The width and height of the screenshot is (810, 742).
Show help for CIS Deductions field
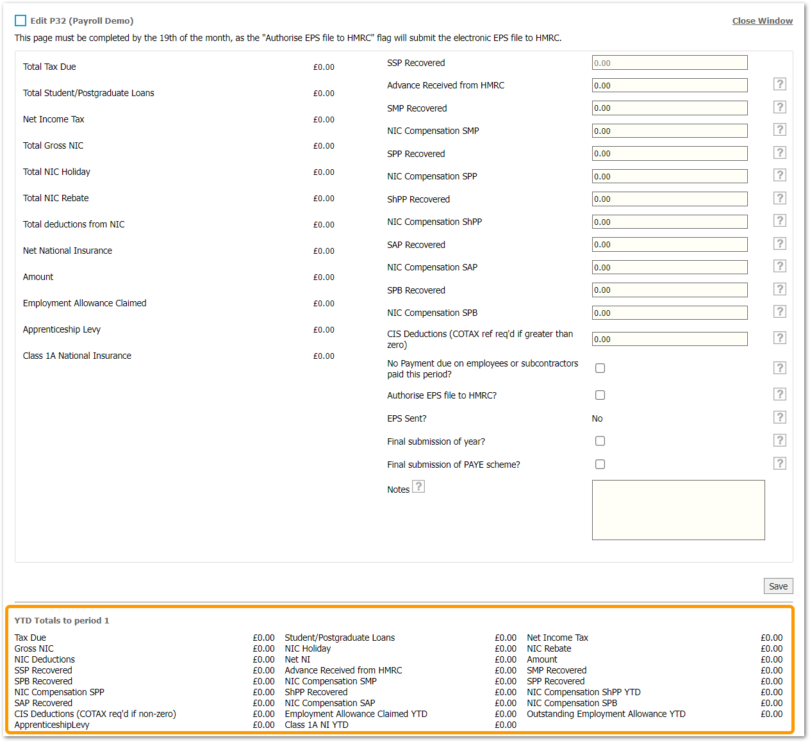[x=779, y=338]
